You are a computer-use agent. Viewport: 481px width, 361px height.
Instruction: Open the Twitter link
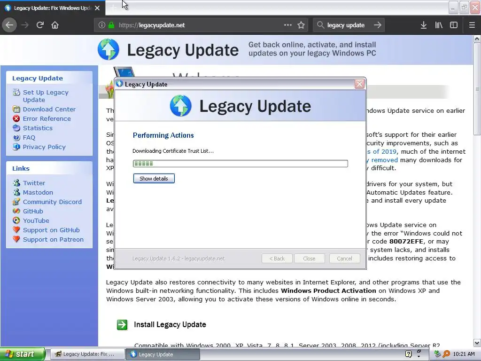click(x=34, y=183)
